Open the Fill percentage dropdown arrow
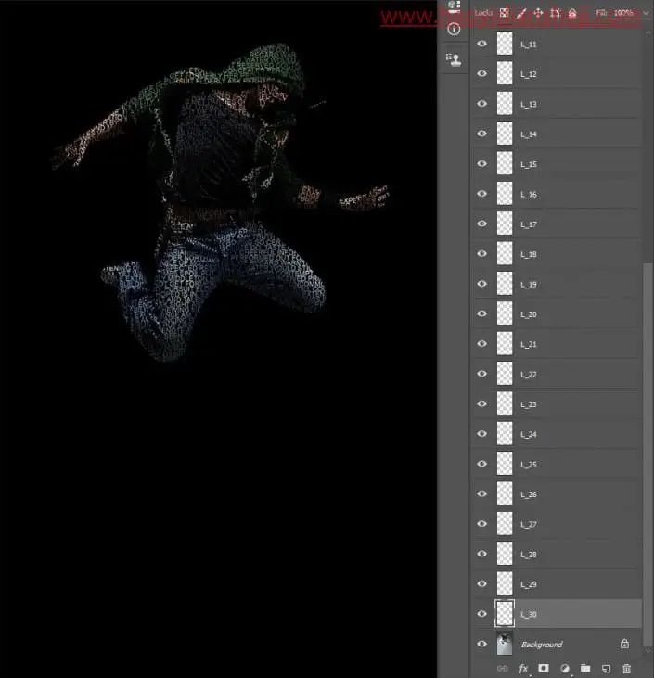654x678 pixels. (x=646, y=13)
